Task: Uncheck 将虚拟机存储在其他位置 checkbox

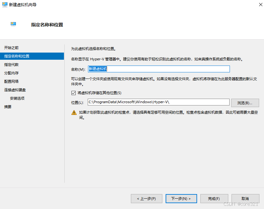Action: (73, 93)
